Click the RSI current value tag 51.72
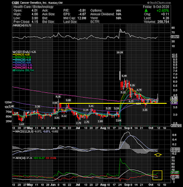 (x=175, y=37)
